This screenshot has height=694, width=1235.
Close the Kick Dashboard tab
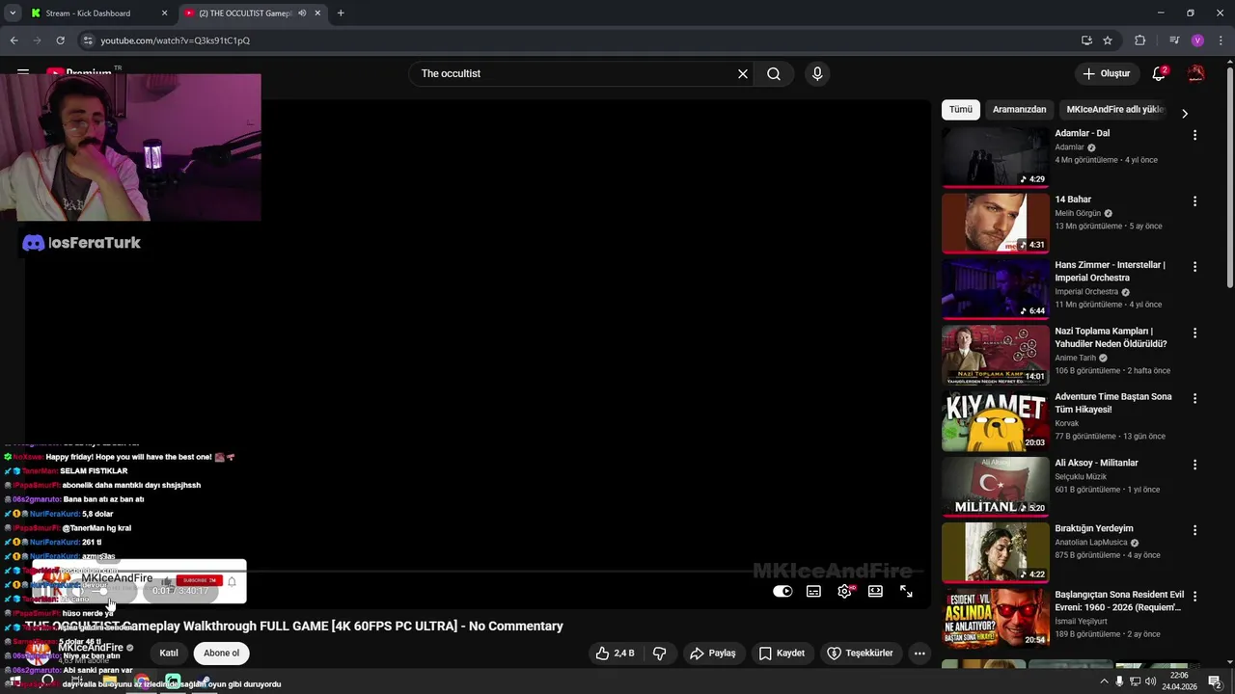(x=164, y=13)
